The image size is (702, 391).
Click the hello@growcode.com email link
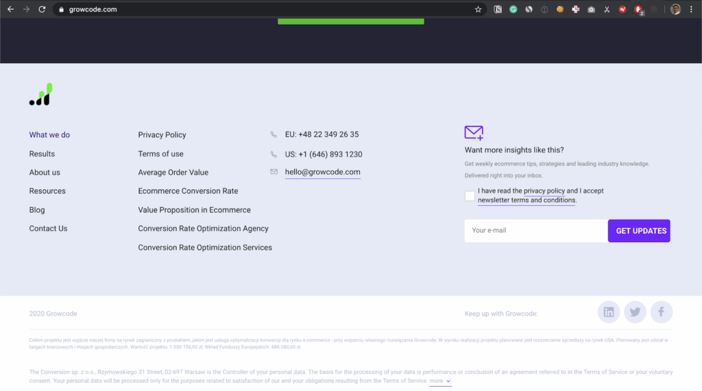323,172
